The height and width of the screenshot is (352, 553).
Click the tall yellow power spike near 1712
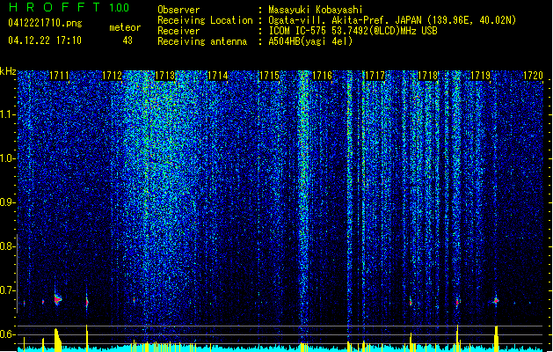[87, 338]
